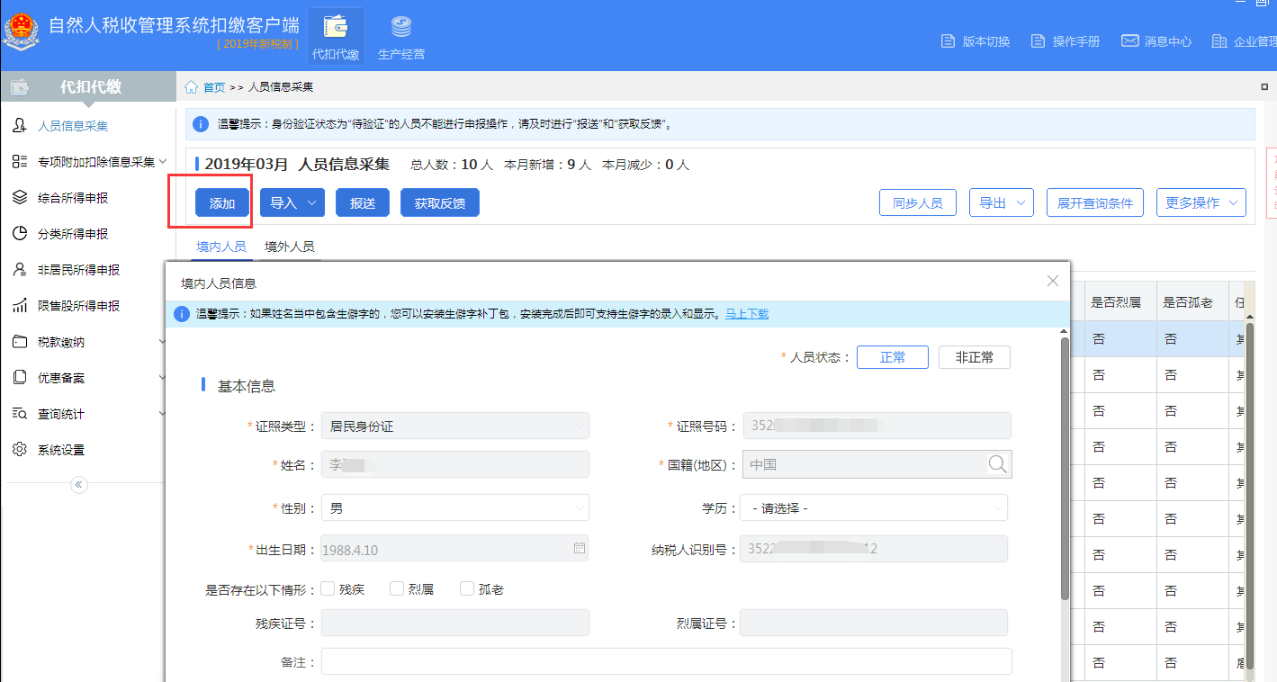Click the 人员信息采集 sidebar person icon

pyautogui.click(x=19, y=126)
